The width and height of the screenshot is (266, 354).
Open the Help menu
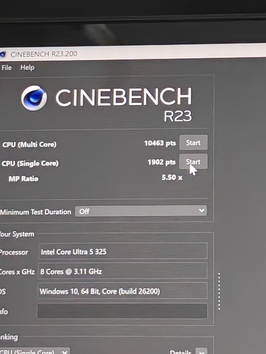point(27,67)
